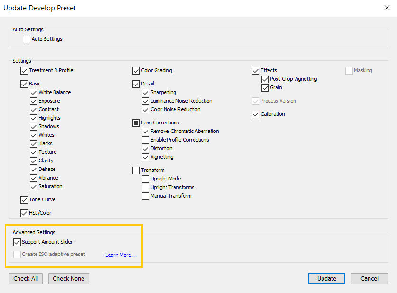Toggle the HSL/Color setting
Viewport: 397px width, 293px height.
click(24, 213)
